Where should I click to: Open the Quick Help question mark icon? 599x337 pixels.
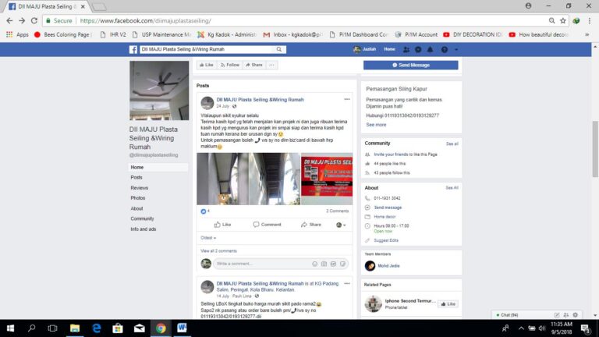(445, 49)
